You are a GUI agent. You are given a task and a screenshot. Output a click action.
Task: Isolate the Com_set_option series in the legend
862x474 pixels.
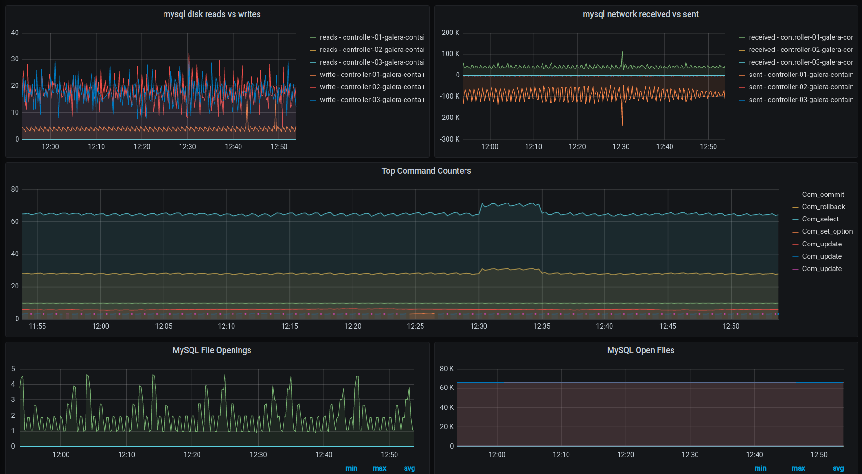[827, 231]
